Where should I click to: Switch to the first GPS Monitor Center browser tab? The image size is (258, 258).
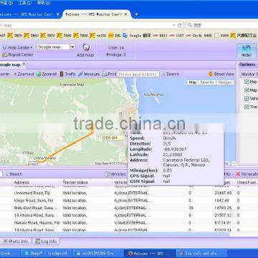pos(30,14)
